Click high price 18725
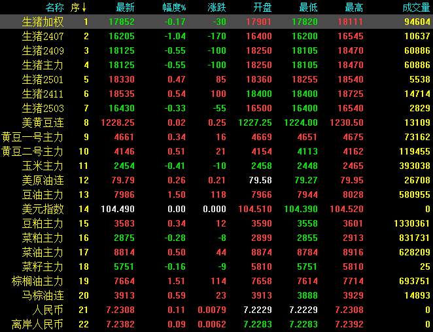This screenshot has width=433, height=332. click(x=351, y=94)
